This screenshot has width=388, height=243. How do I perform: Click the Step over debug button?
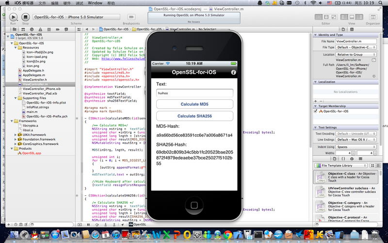tap(97, 225)
